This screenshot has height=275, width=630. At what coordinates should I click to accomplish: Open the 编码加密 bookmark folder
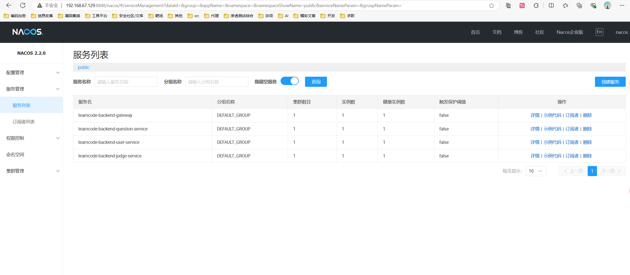click(x=15, y=16)
